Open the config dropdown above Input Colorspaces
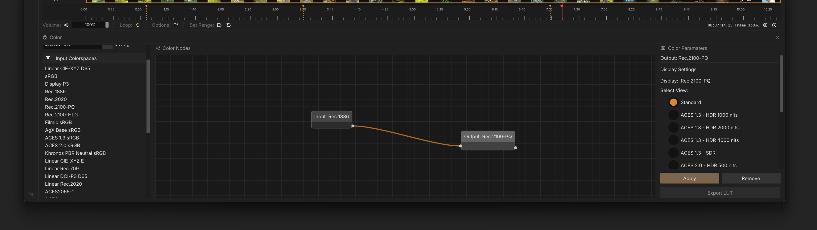 click(x=107, y=46)
